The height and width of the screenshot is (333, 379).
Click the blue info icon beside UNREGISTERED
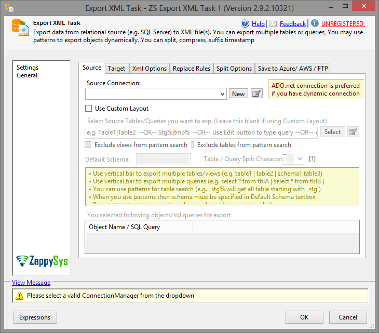tap(315, 23)
